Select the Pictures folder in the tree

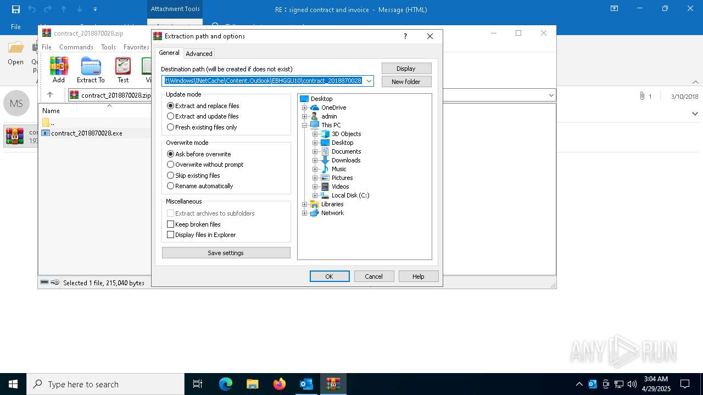[x=342, y=178]
